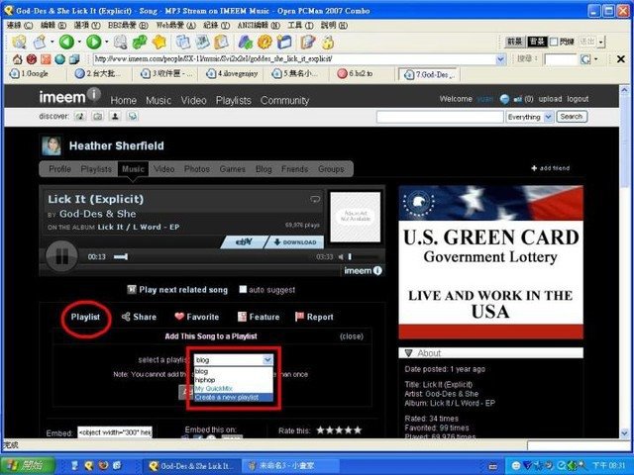This screenshot has height=475, width=634.
Task: Expand the address bar history dropdown
Action: click(500, 59)
